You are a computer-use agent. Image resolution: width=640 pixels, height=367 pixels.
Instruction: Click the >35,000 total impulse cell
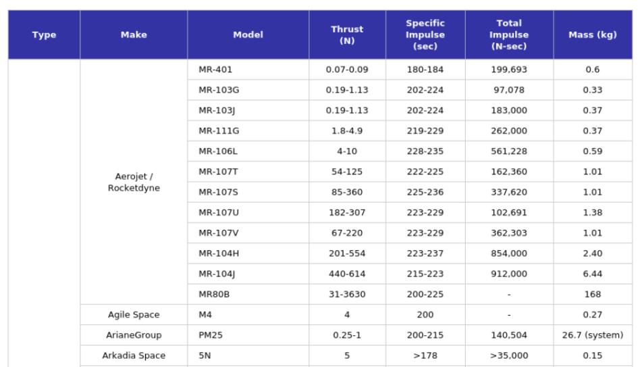[x=509, y=356]
